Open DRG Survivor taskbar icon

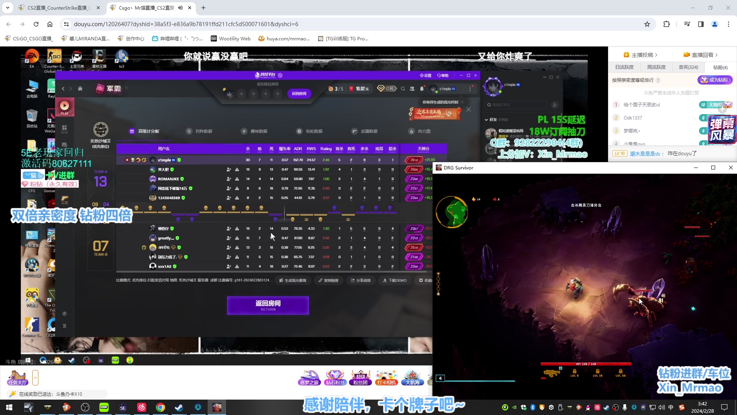click(x=217, y=407)
